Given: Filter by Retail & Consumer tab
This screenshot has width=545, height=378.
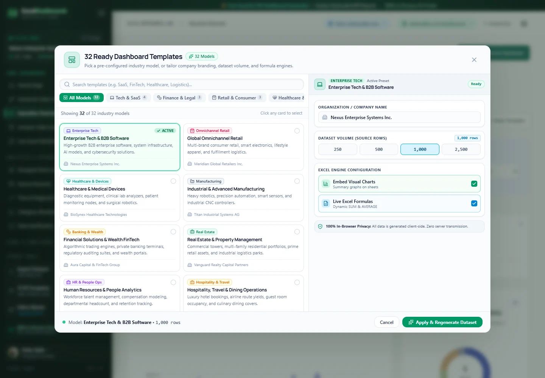Looking at the screenshot, I should click(237, 98).
